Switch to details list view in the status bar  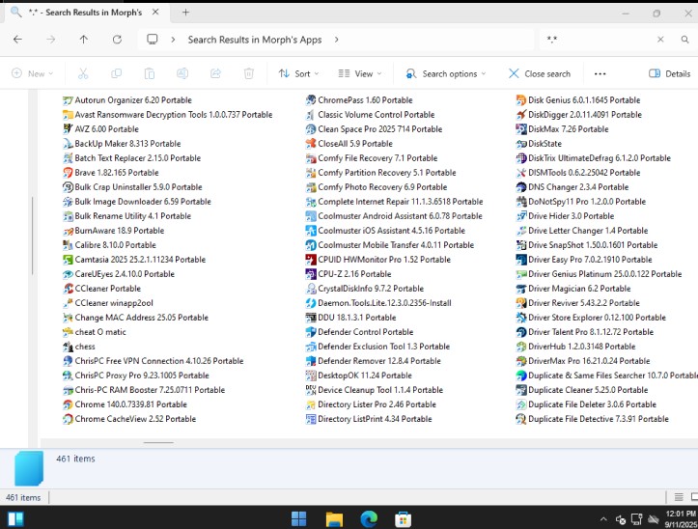point(679,497)
